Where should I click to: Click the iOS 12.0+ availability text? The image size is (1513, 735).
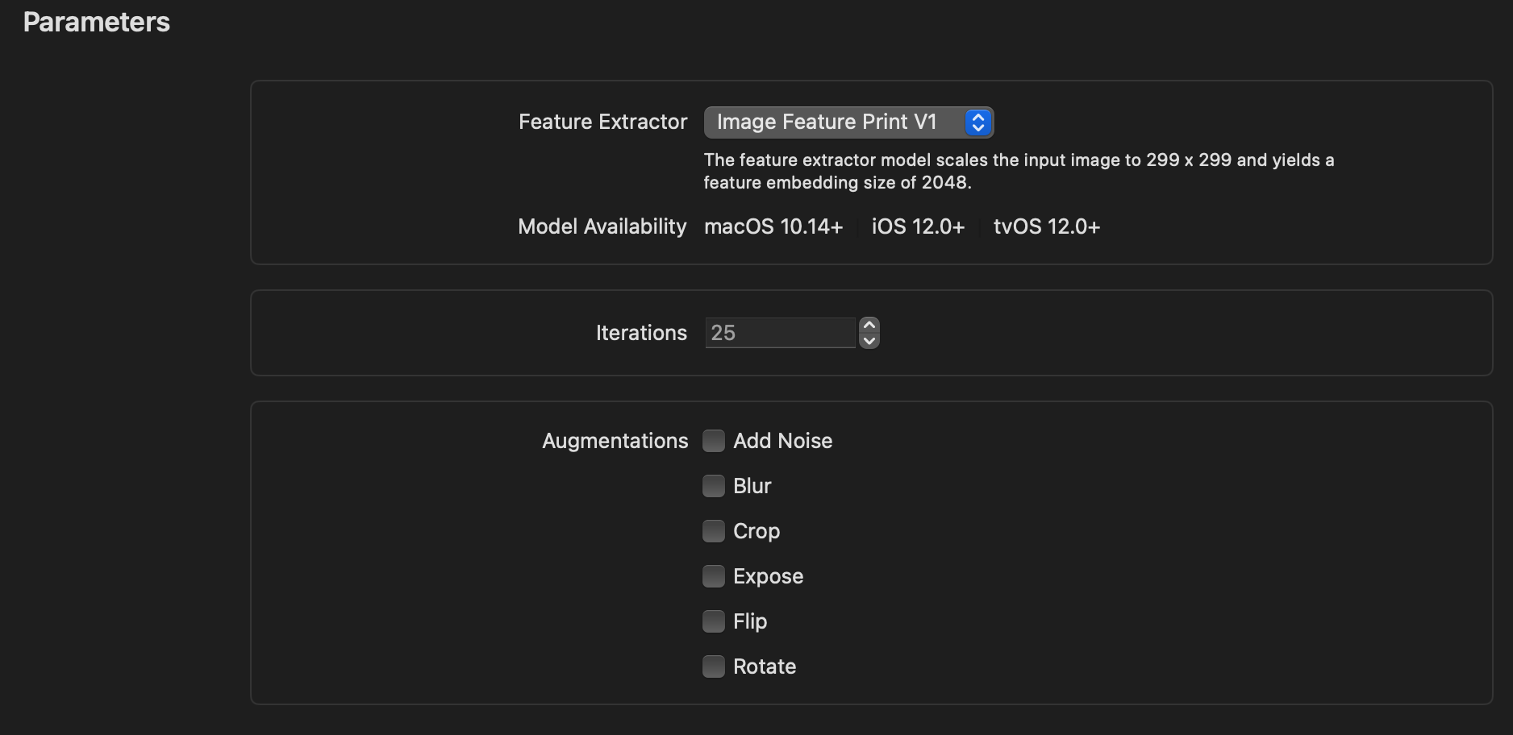[918, 227]
